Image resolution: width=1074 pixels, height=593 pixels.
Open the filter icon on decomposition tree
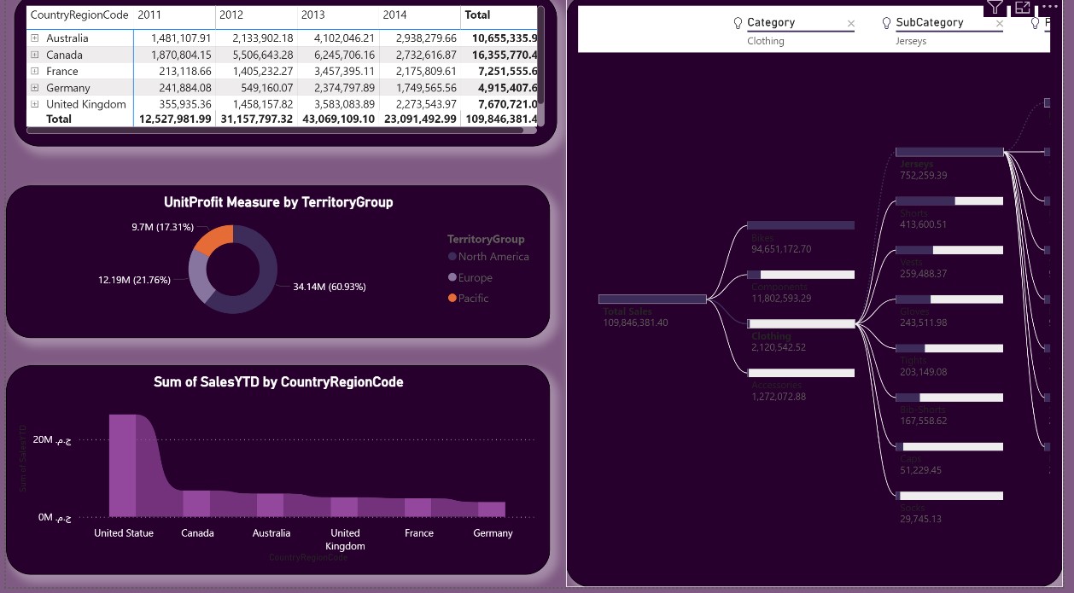coord(995,7)
